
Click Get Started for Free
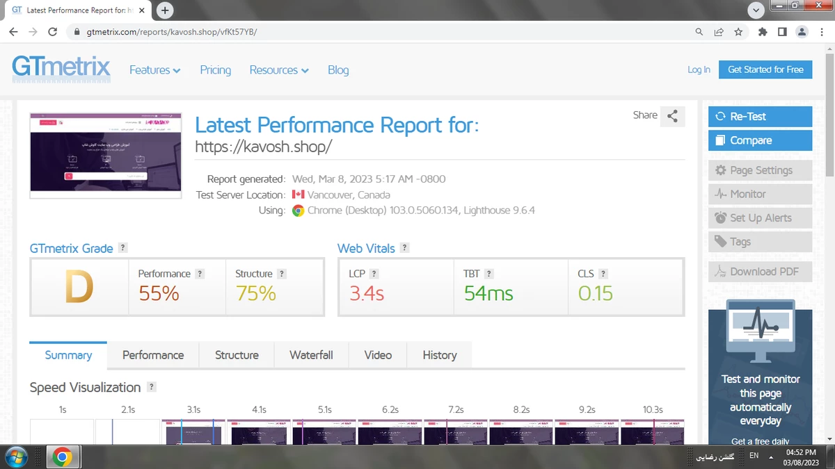[765, 69]
